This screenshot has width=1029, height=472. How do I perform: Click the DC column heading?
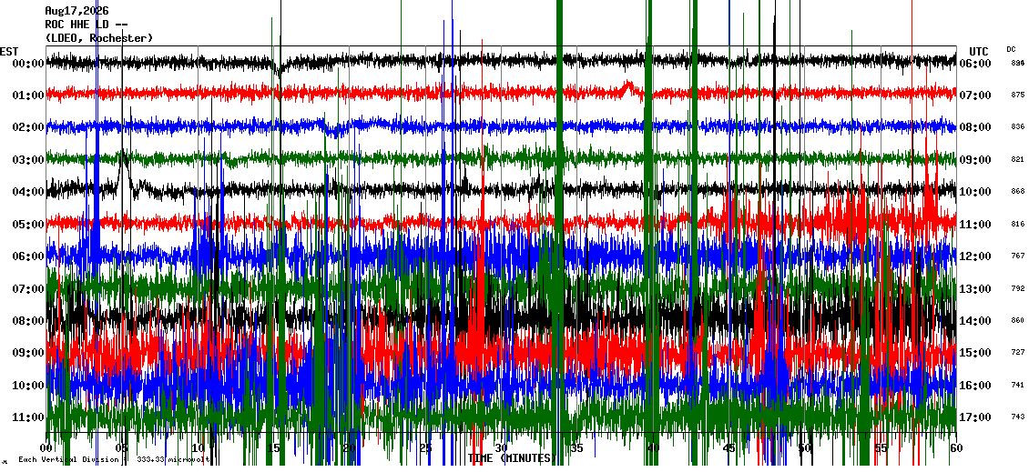[1011, 49]
